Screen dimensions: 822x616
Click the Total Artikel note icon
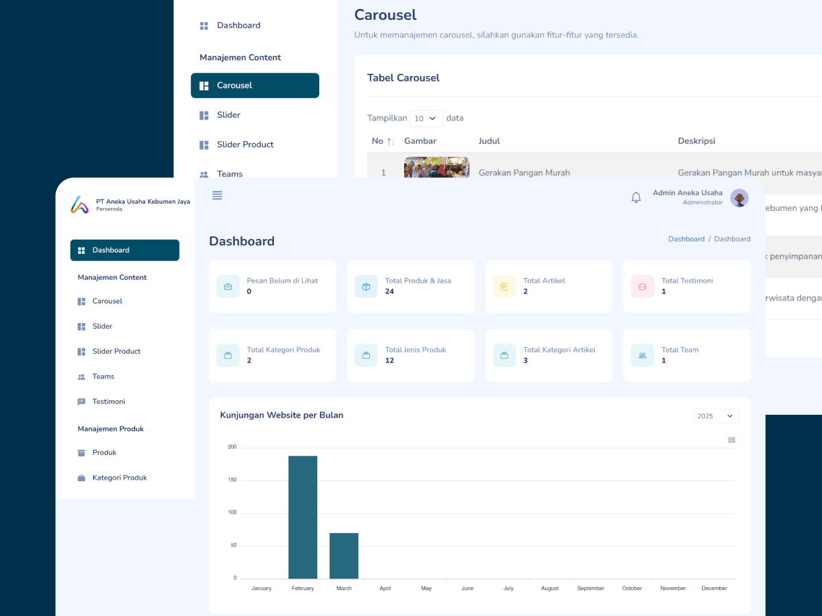click(504, 287)
